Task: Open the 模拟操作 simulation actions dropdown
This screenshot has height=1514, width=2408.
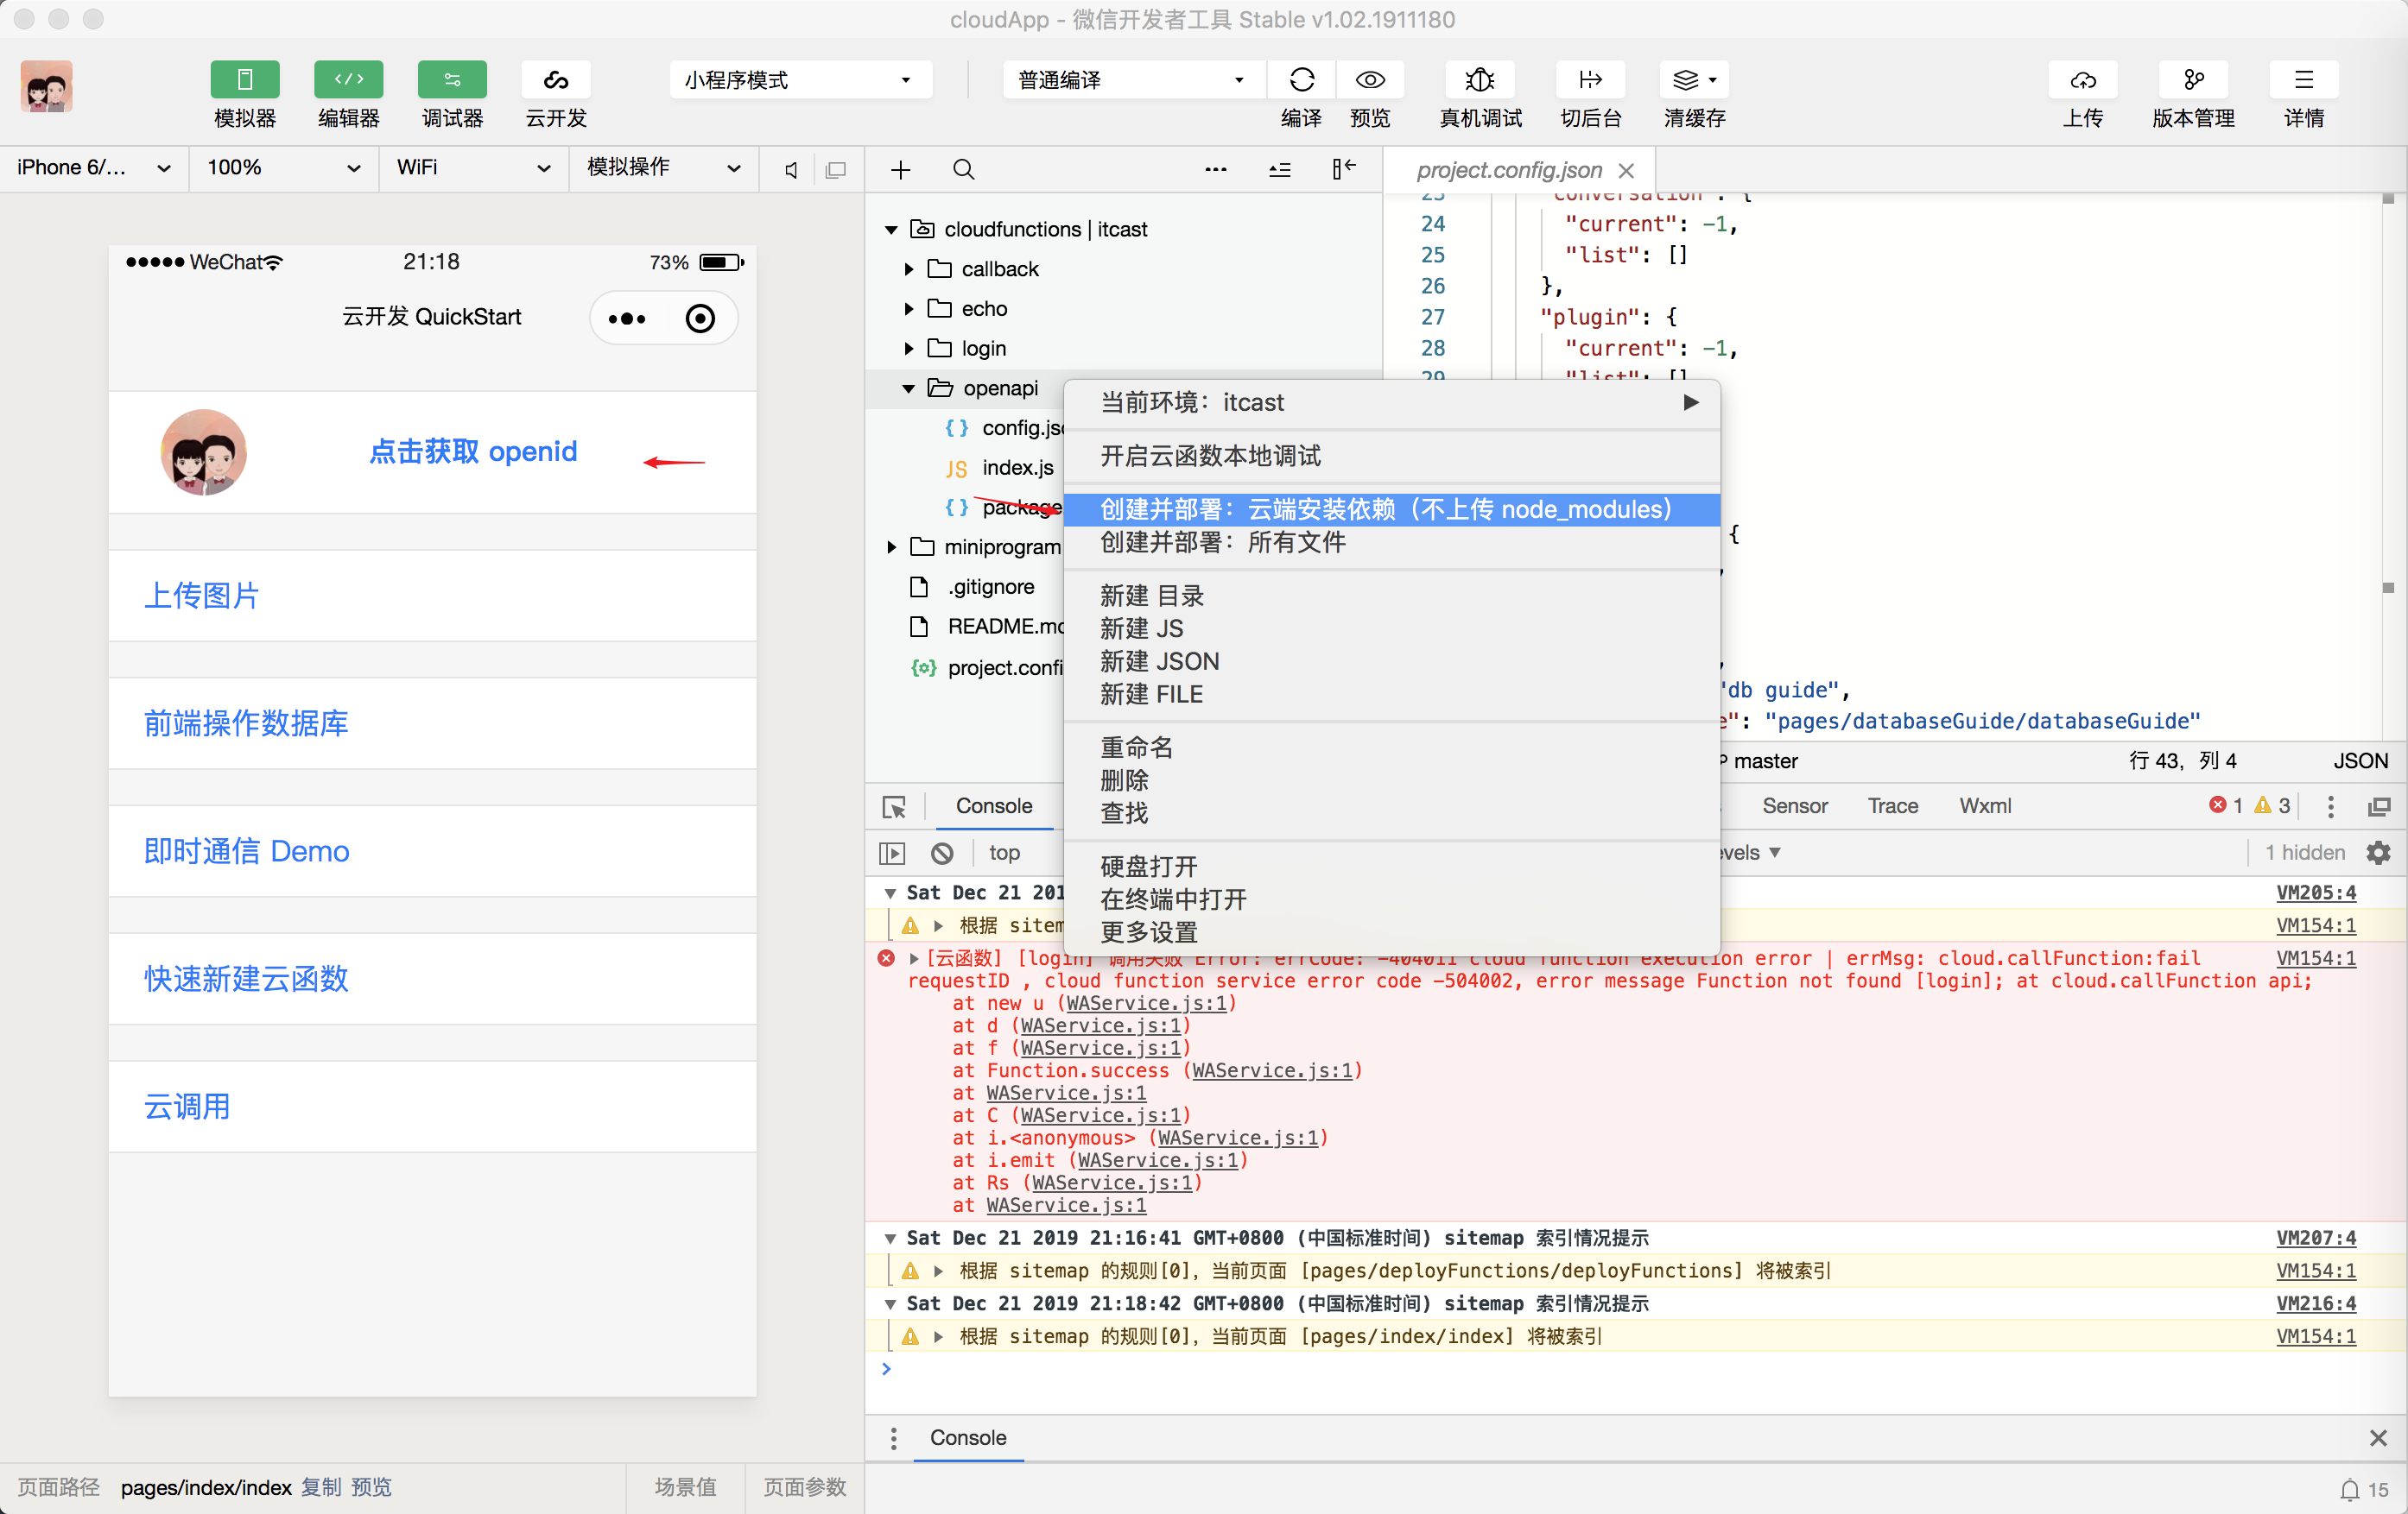Action: click(x=663, y=168)
